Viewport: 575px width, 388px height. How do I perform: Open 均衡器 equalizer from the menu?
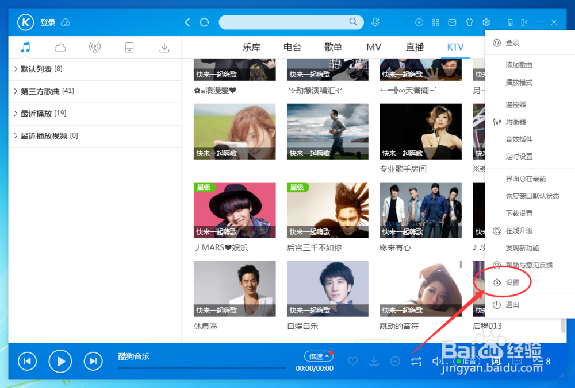coord(516,122)
